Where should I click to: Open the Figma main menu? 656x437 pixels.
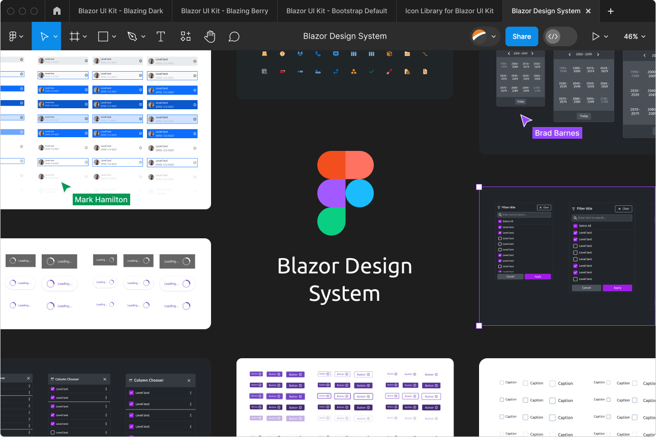click(15, 37)
